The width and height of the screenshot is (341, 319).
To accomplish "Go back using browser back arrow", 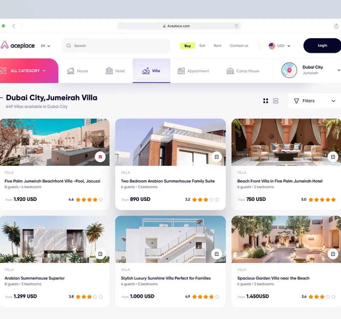I will (x=14, y=26).
